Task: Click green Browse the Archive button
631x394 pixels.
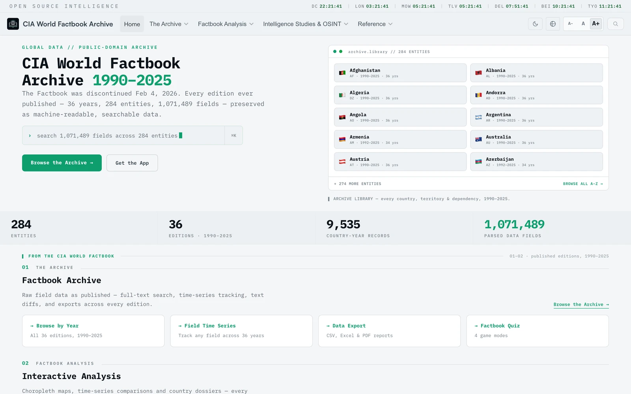Action: pos(62,163)
